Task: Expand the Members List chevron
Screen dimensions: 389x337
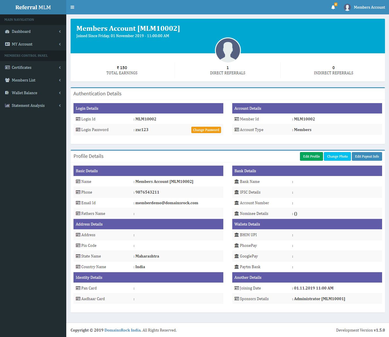Action: pos(60,80)
